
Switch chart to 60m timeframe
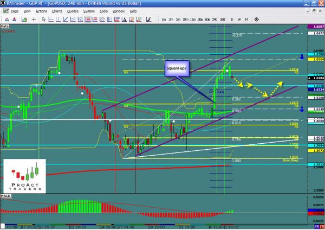pyautogui.click(x=207, y=19)
